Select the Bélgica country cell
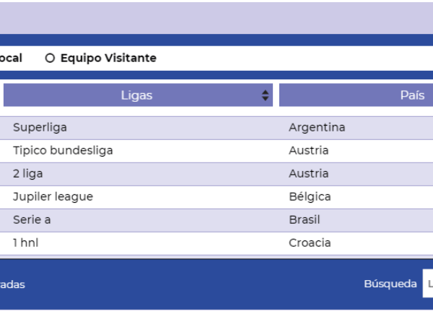433x314 pixels. tap(310, 197)
